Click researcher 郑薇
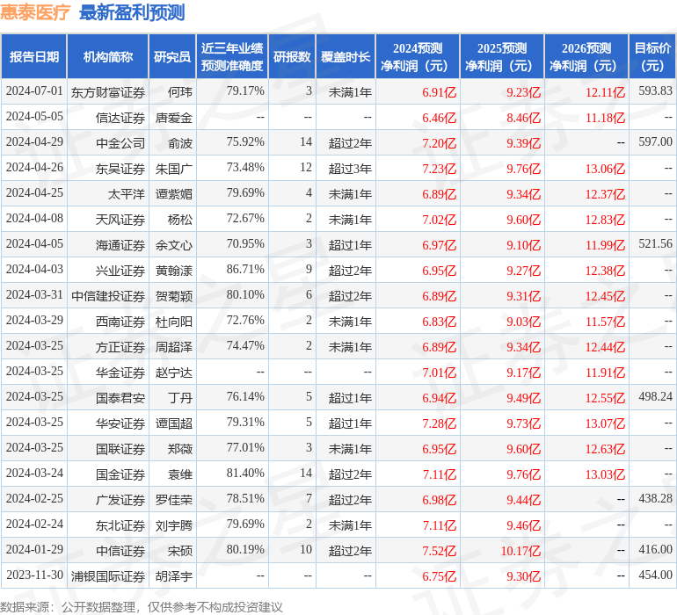Viewport: 677px width, 615px height. pyautogui.click(x=180, y=449)
